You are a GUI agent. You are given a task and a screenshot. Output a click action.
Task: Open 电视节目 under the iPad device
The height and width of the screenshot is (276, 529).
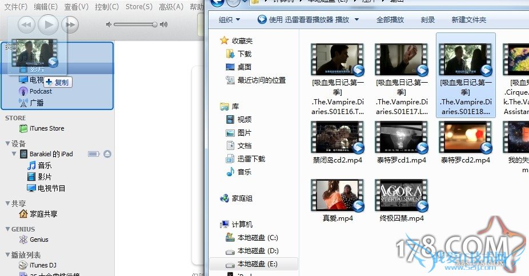click(x=46, y=188)
